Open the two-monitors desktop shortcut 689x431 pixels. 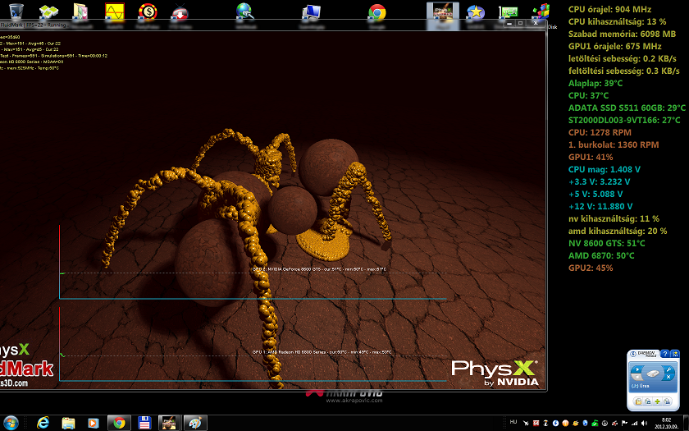click(311, 12)
